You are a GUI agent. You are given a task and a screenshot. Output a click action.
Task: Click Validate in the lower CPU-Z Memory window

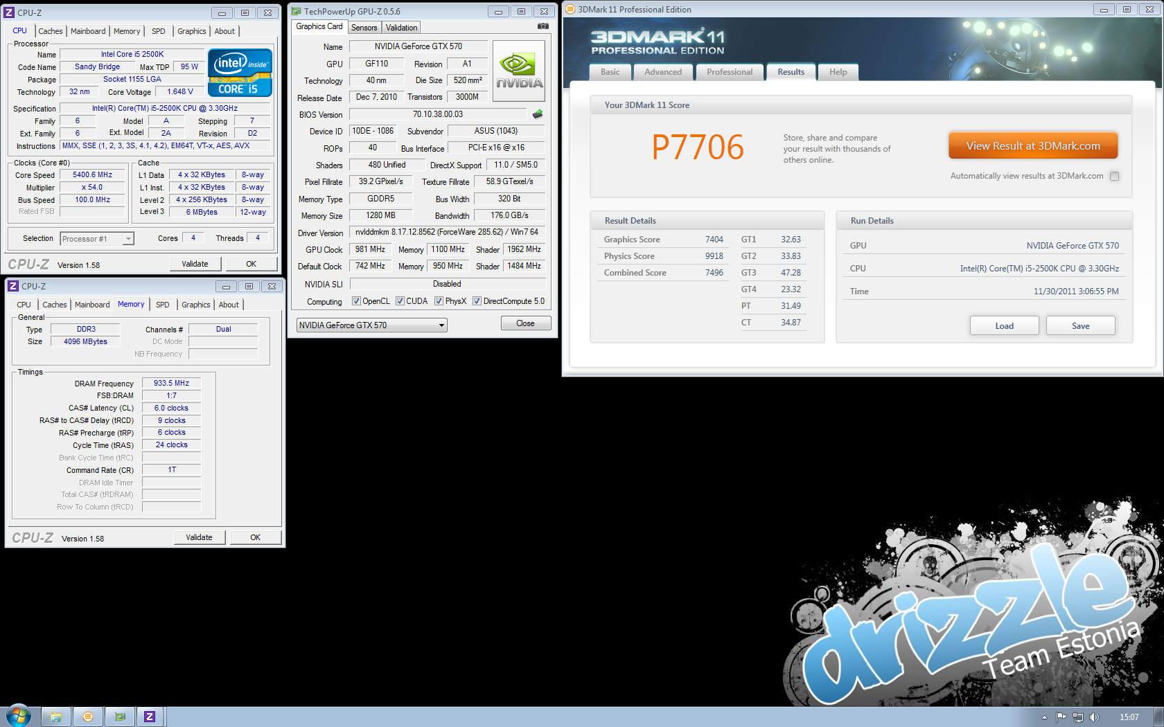pyautogui.click(x=200, y=537)
